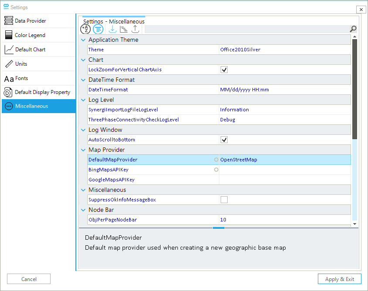Click the import settings download icon
The image size is (368, 291).
(112, 29)
